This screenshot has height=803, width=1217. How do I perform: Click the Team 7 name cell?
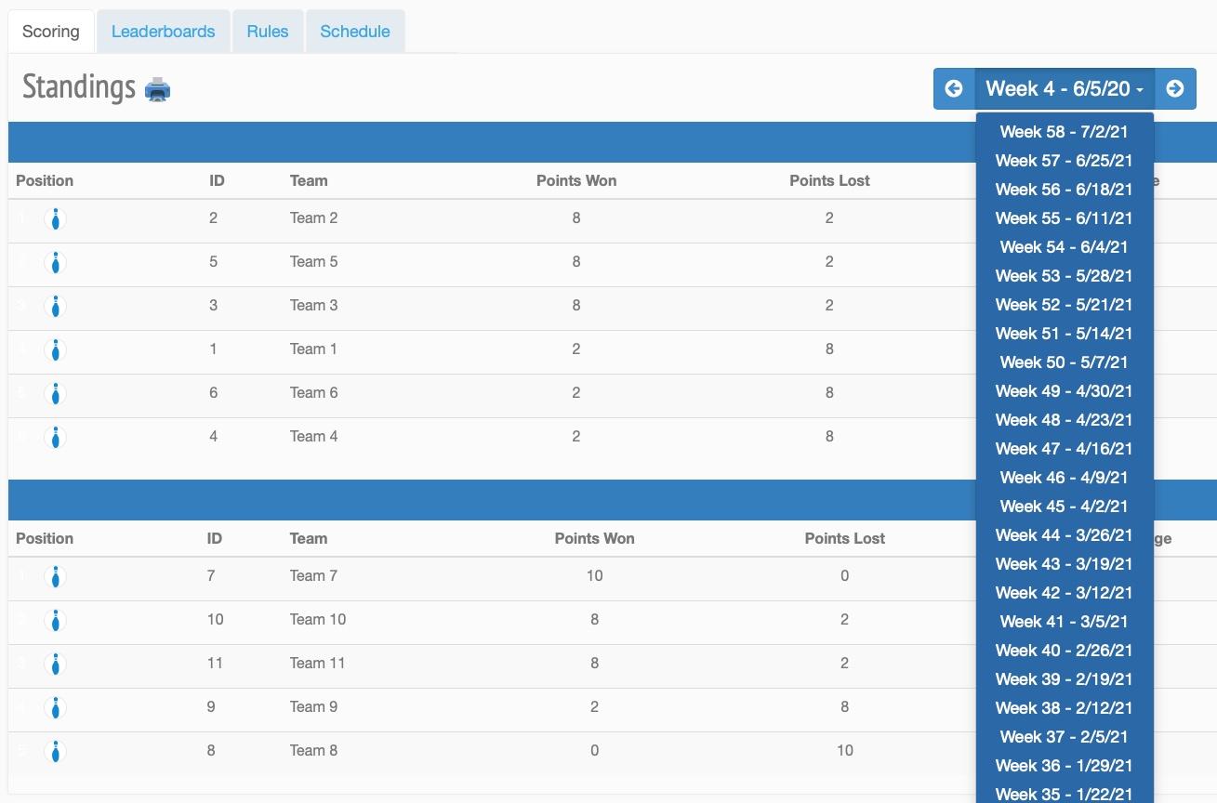coord(314,576)
